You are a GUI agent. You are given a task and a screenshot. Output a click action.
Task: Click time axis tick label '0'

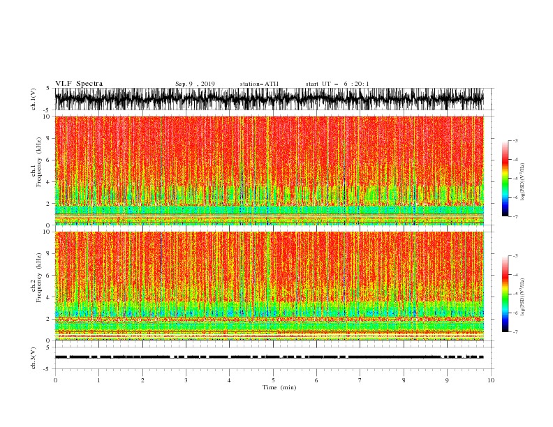click(x=55, y=380)
